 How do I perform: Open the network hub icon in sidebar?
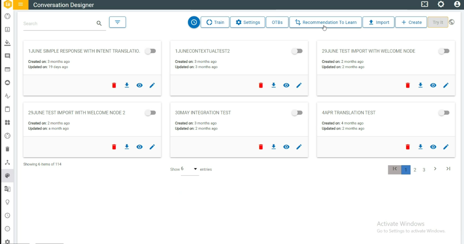click(x=7, y=163)
